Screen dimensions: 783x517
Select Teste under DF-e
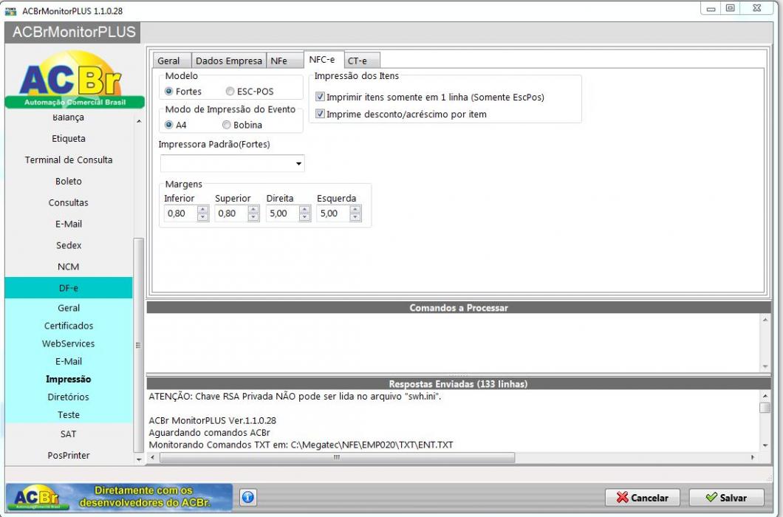pyautogui.click(x=69, y=414)
